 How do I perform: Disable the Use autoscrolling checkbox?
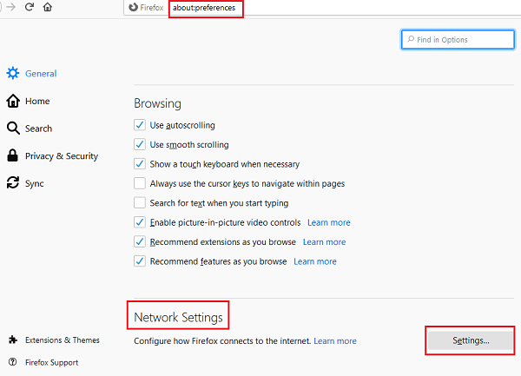(140, 125)
